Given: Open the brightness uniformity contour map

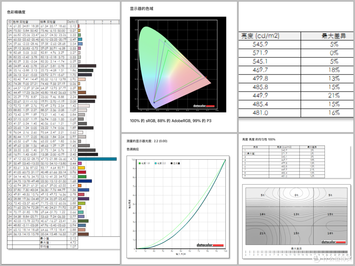Looking at the screenshot, I should (x=296, y=216).
